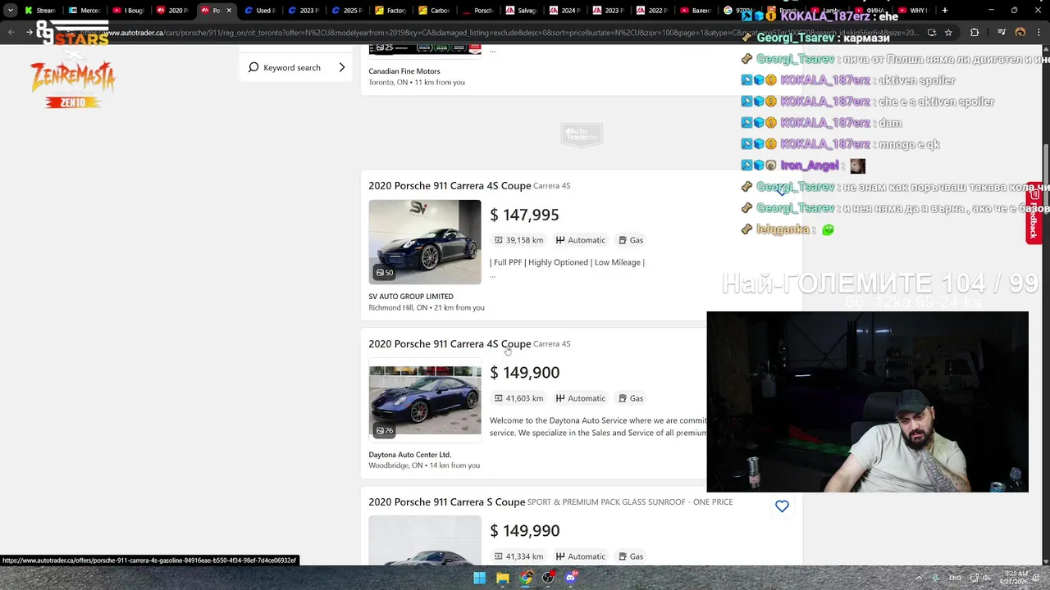
Task: Click Canadian Fine Motors dealer name
Action: pos(404,71)
